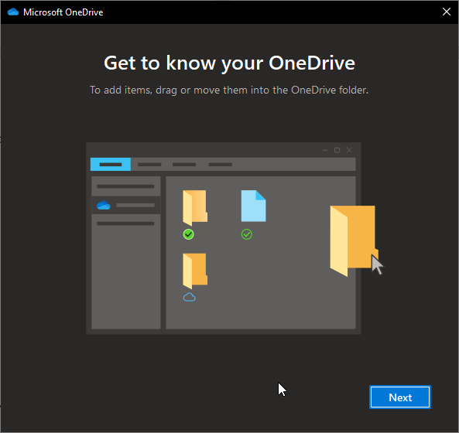
Task: Click the top sidebar line in illustration
Action: [x=125, y=186]
